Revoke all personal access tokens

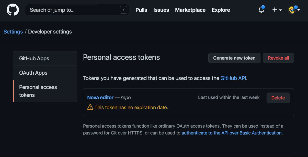click(x=278, y=58)
